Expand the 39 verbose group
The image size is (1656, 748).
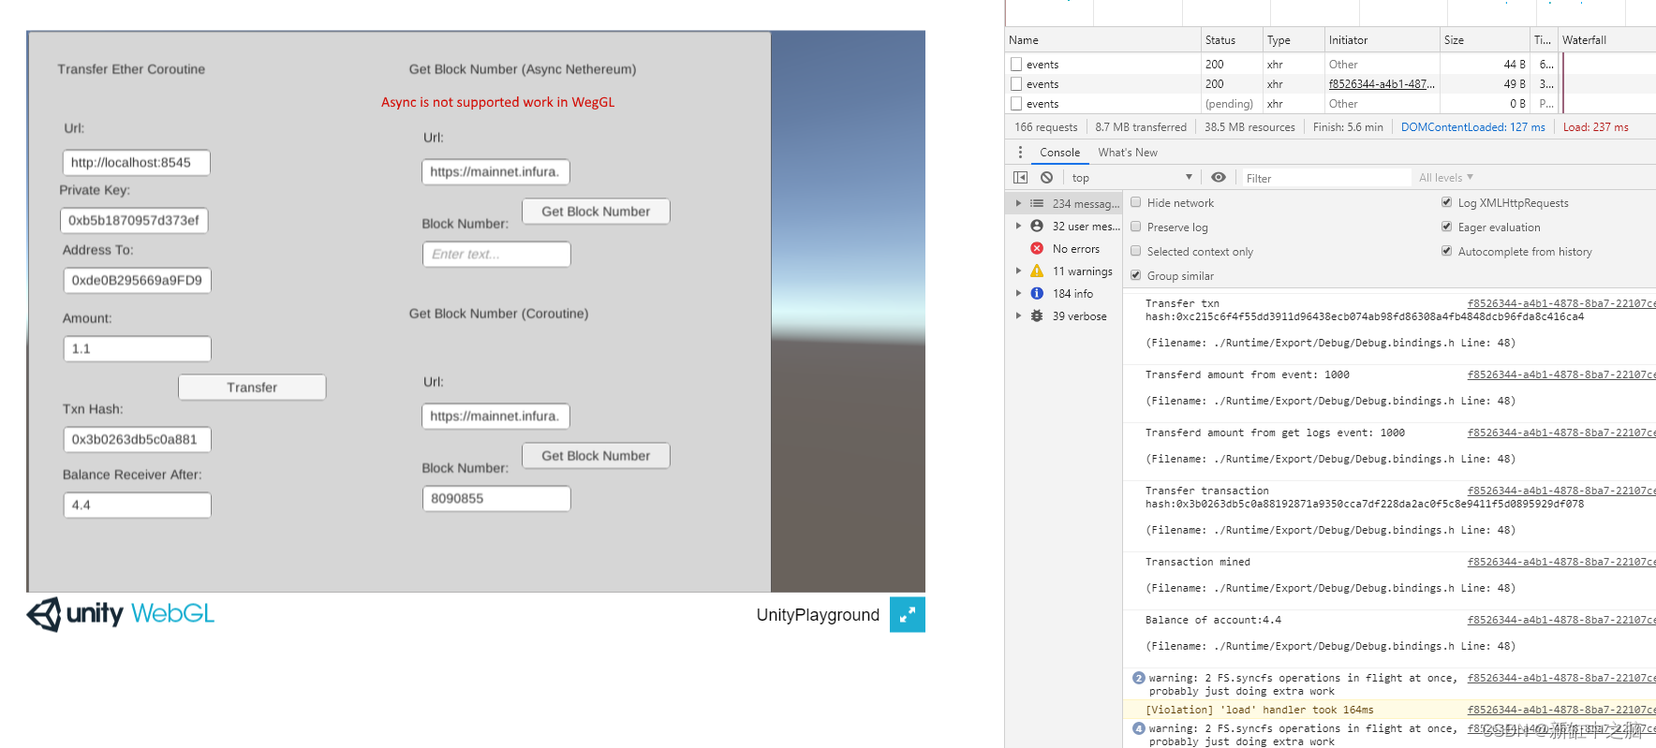(1018, 315)
